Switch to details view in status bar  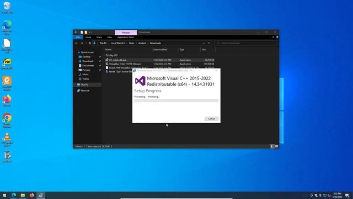[x=272, y=146]
